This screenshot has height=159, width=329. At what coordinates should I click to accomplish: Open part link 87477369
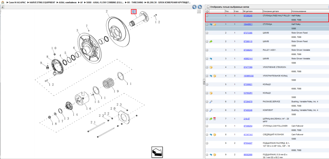[248, 67]
